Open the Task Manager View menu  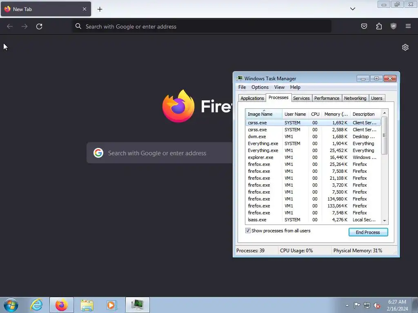[279, 87]
